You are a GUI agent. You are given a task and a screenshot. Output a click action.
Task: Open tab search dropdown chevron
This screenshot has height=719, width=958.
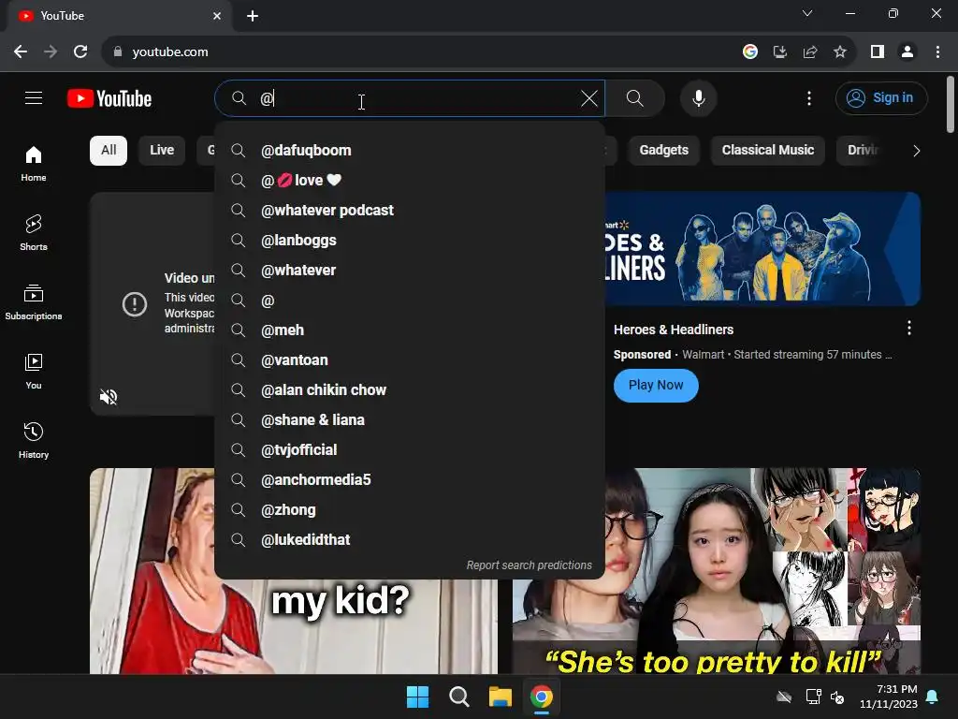(807, 13)
